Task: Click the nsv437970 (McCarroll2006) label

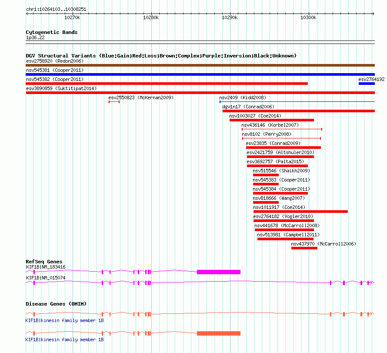Action: [x=324, y=244]
